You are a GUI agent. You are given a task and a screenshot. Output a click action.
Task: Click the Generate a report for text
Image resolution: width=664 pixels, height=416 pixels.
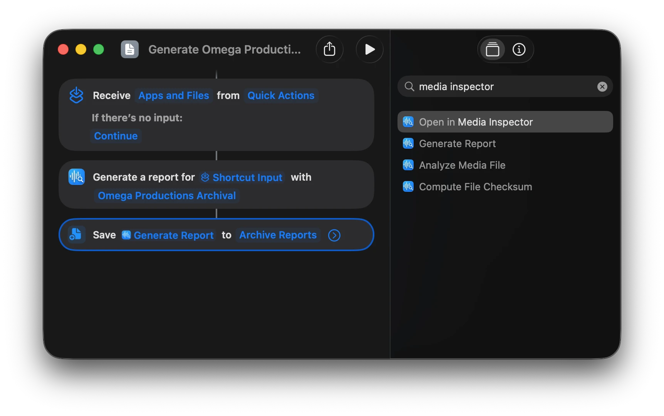pos(144,177)
